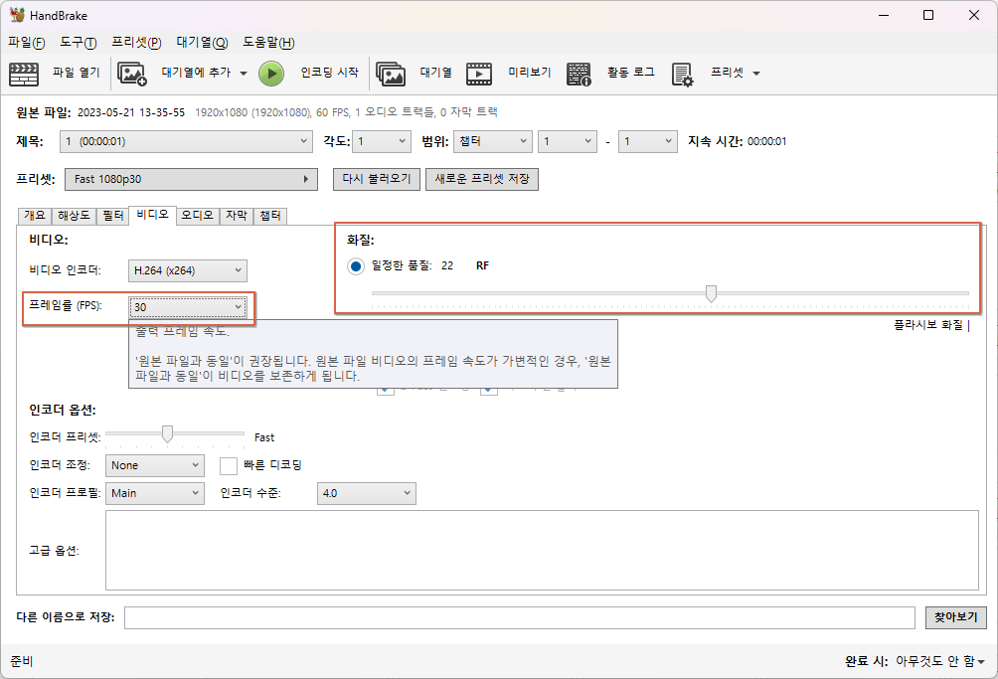Toggle the 빠른 디코딩 checkbox
Image resolution: width=998 pixels, height=679 pixels.
point(229,466)
